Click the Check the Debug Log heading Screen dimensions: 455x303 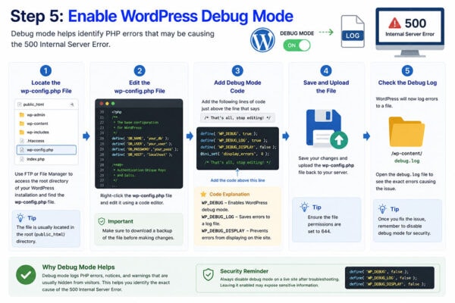[407, 83]
